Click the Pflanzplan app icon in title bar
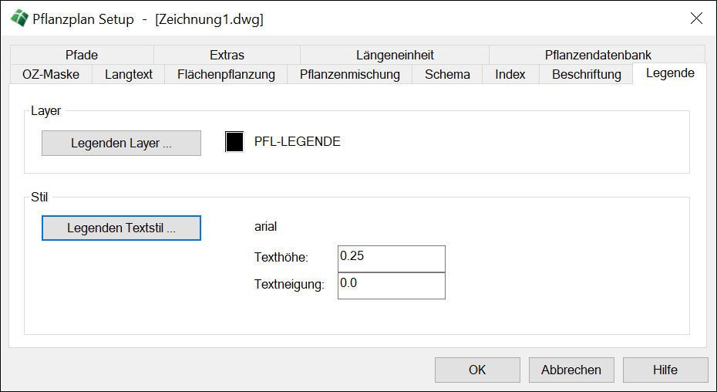717x392 pixels. (19, 19)
